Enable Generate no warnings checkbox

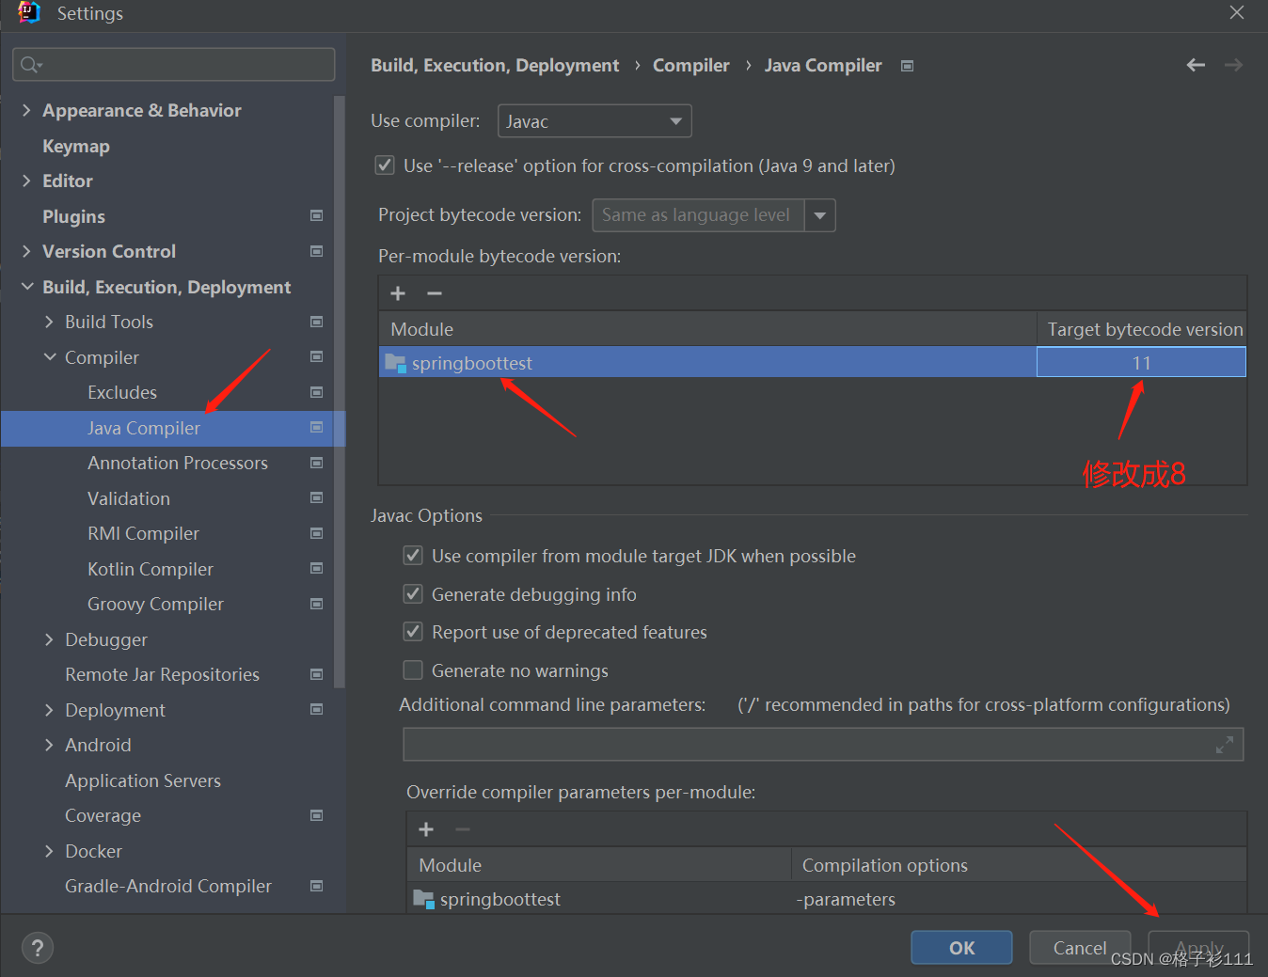tap(413, 670)
